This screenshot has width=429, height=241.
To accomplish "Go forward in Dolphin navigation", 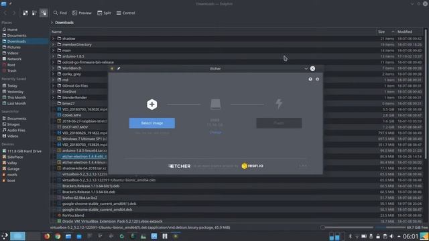I will [13, 13].
